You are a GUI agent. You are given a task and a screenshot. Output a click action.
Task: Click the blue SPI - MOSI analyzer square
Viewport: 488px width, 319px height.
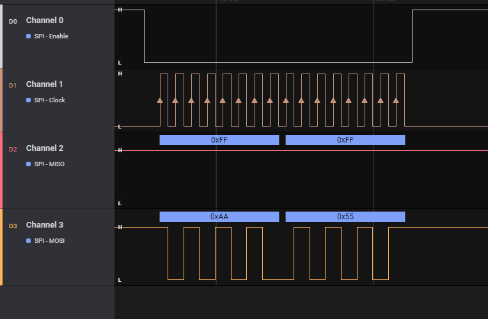[28, 241]
